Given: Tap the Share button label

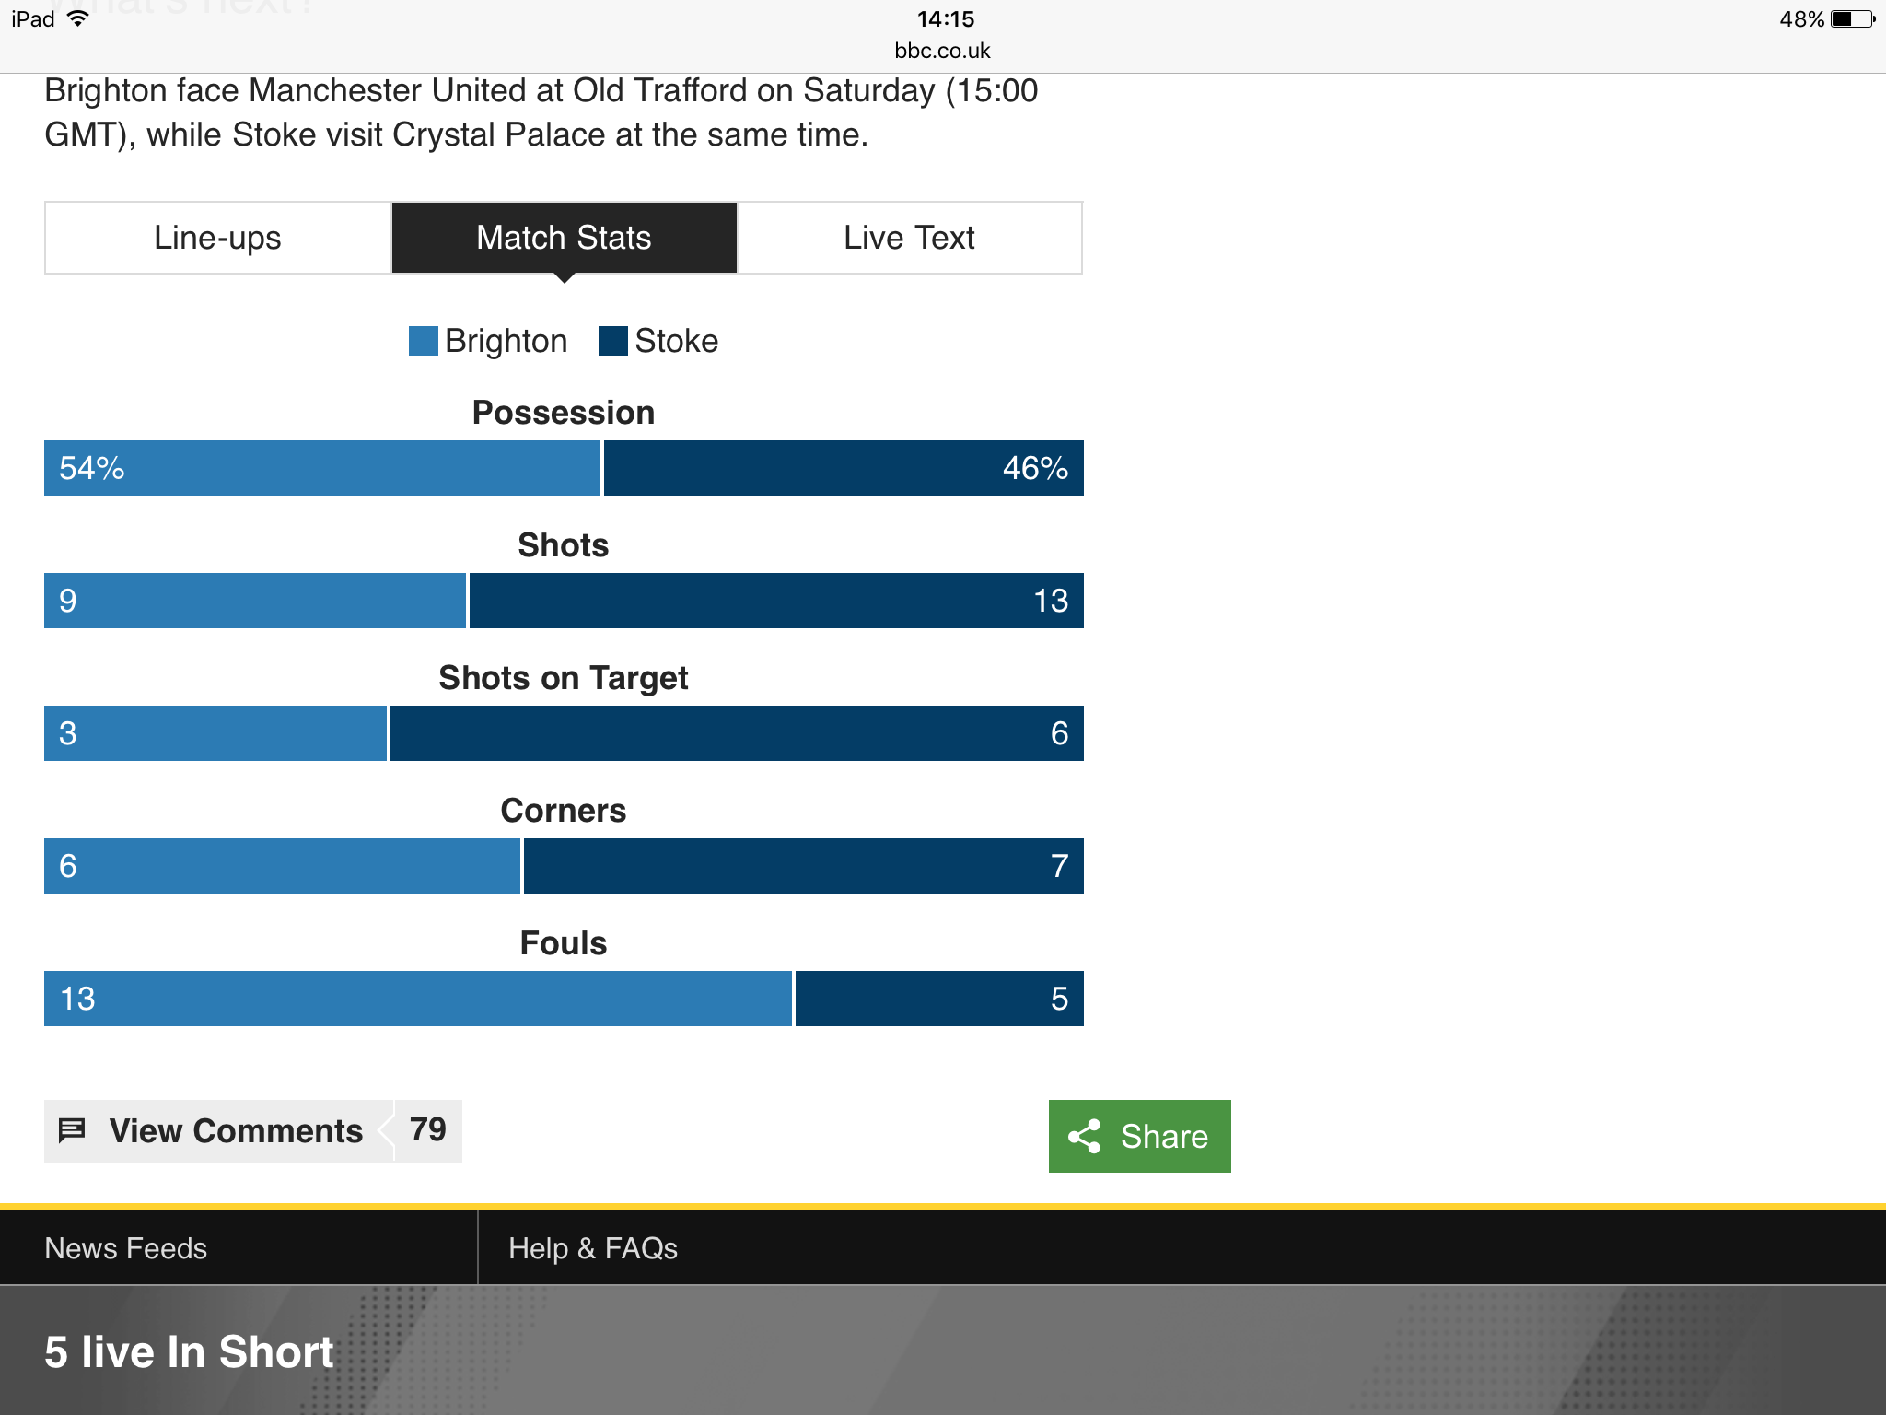Looking at the screenshot, I should click(1164, 1137).
